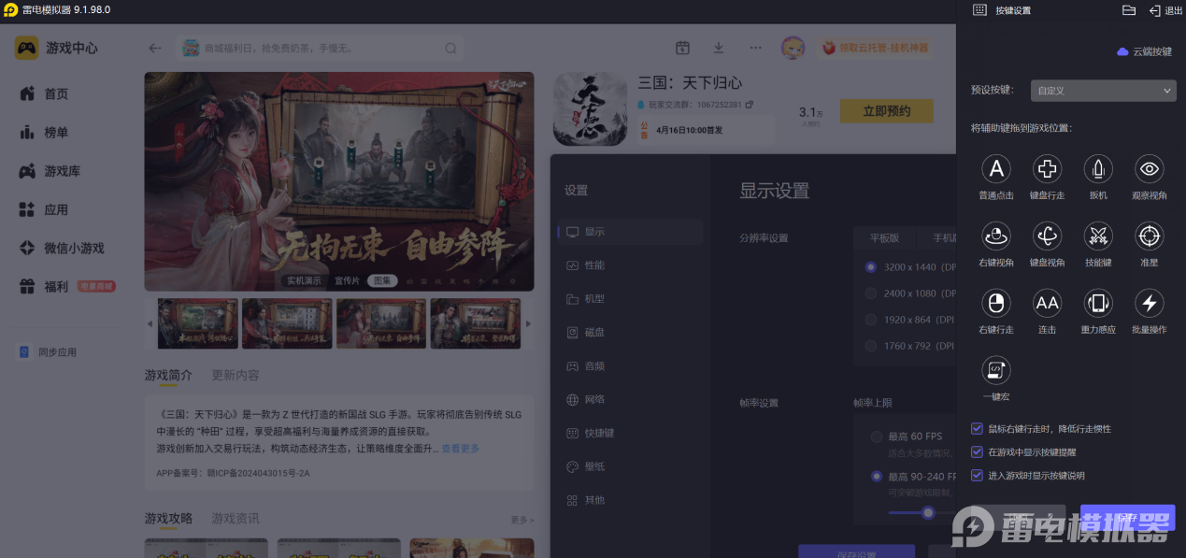Toggle 在游戏中显示按键提醒 checkbox
This screenshot has height=558, width=1186.
click(978, 452)
